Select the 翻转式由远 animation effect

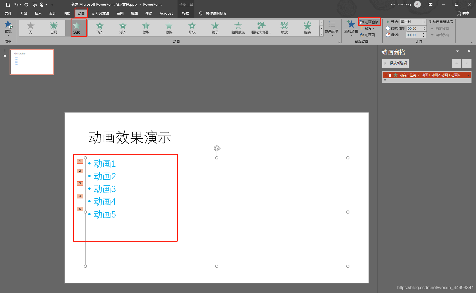tap(261, 28)
